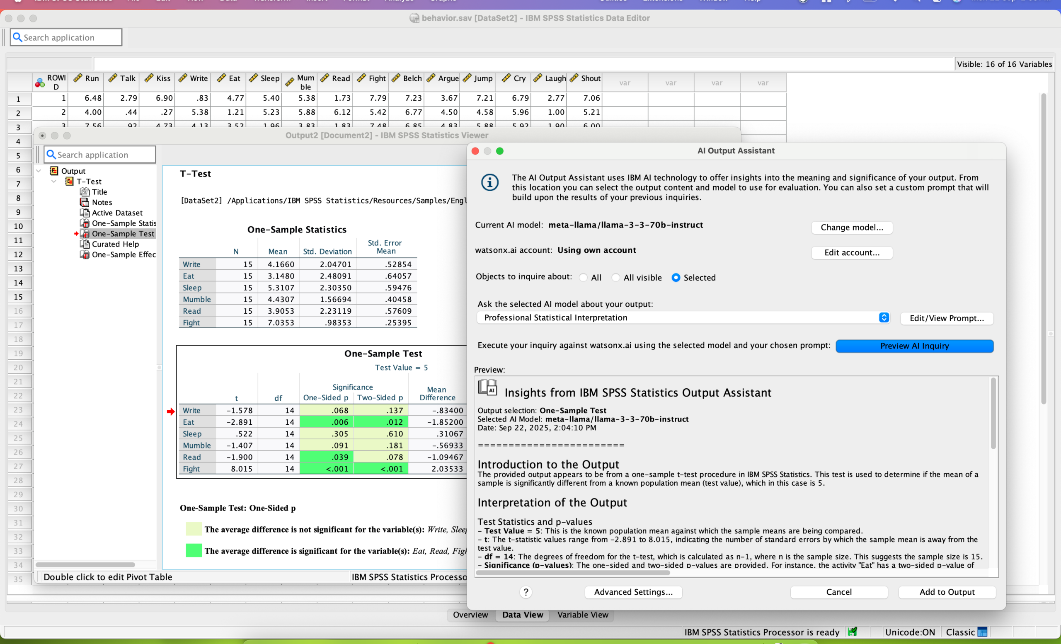Click the Preview AI Inquiry button
1061x644 pixels.
pyautogui.click(x=915, y=346)
